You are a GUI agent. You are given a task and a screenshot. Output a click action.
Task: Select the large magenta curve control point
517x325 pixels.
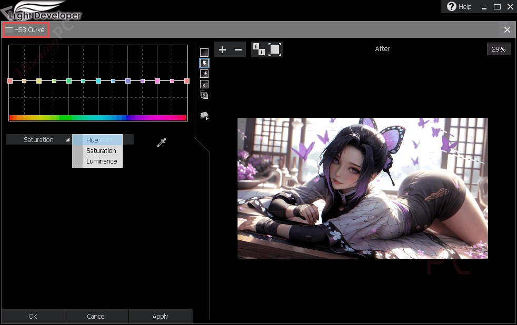(x=157, y=81)
